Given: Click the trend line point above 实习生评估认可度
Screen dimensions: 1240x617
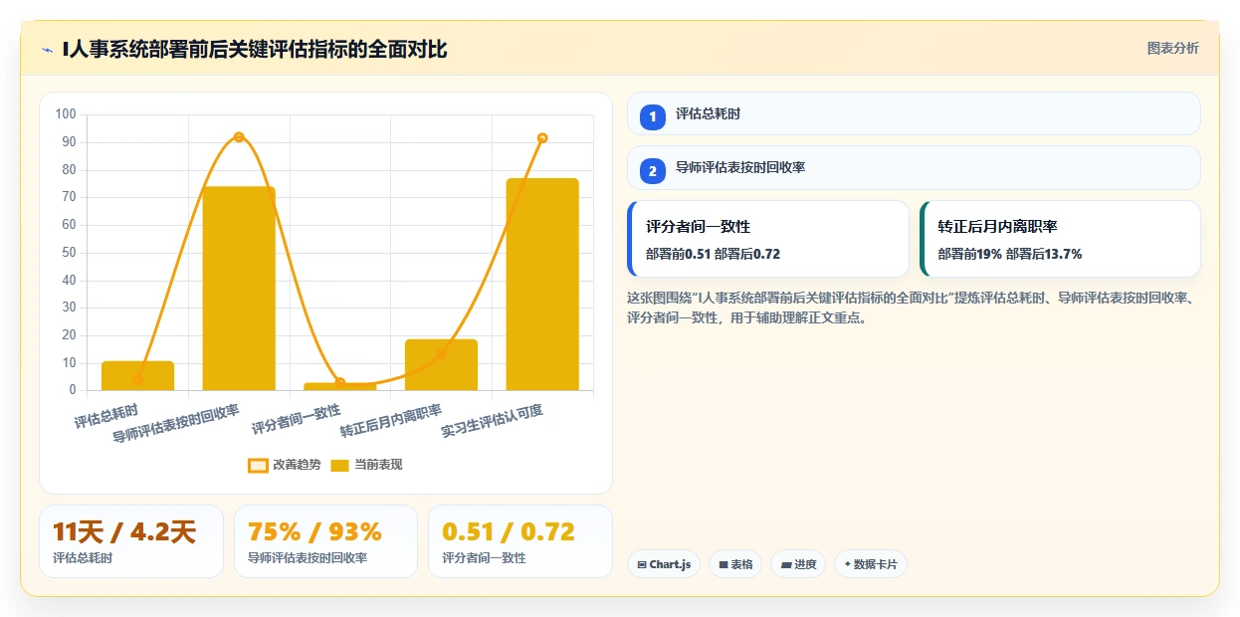Looking at the screenshot, I should 542,138.
